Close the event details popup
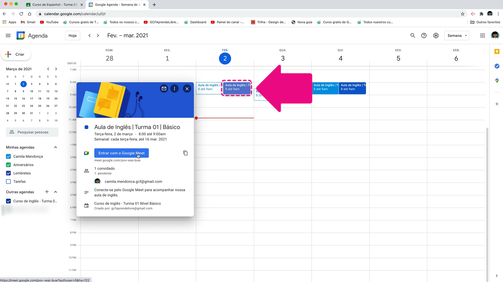 pos(187,89)
